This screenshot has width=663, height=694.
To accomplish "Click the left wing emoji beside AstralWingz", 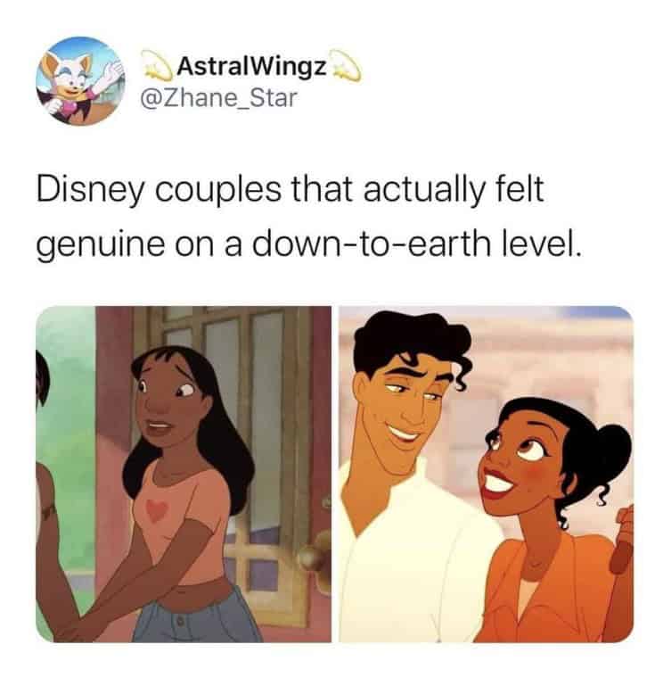I will click(x=158, y=67).
